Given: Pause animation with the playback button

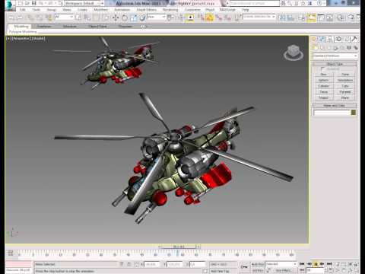Looking at the screenshot, I should pos(316,264).
